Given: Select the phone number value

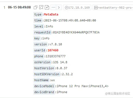Looking at the screenshot, I should coord(56,56).
